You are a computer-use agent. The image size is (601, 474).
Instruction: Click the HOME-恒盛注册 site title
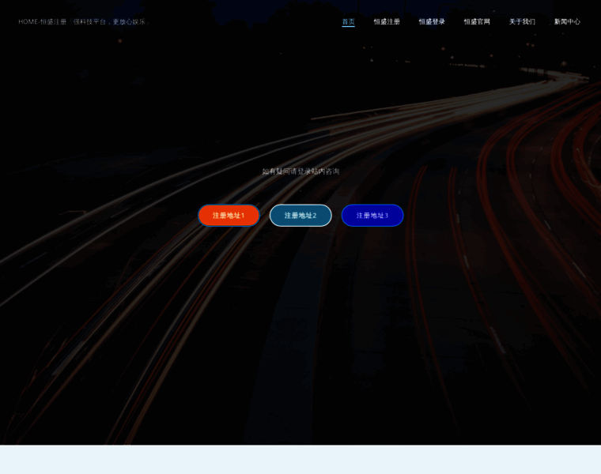84,22
